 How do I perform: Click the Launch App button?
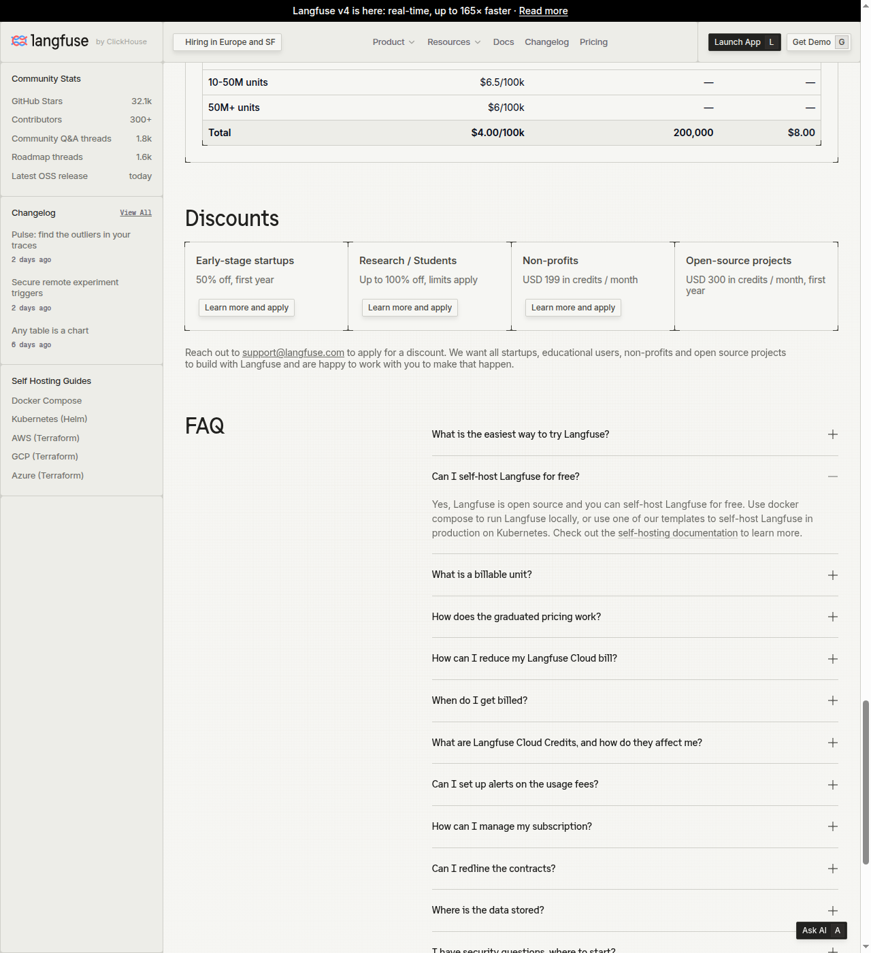pyautogui.click(x=744, y=42)
